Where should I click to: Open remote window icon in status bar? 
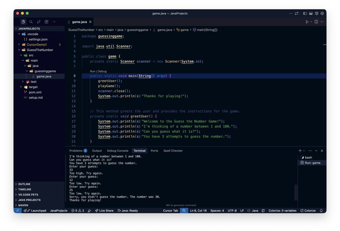click(17, 211)
